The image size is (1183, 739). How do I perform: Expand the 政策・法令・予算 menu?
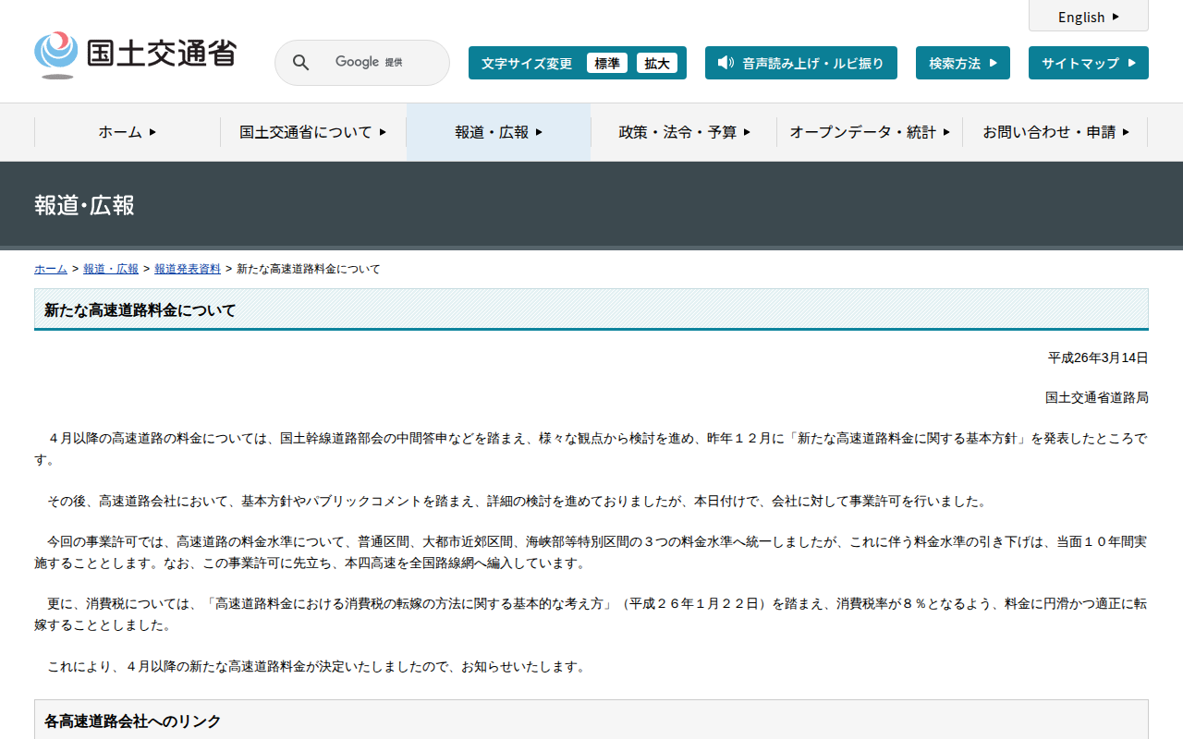coord(684,132)
